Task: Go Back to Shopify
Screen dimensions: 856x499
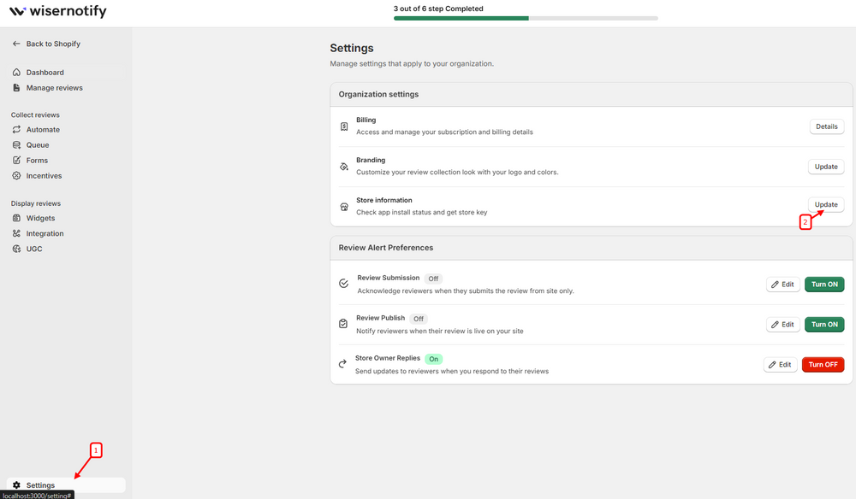Action: (52, 44)
